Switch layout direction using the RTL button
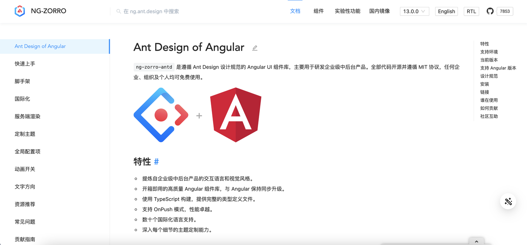527x245 pixels. point(471,11)
